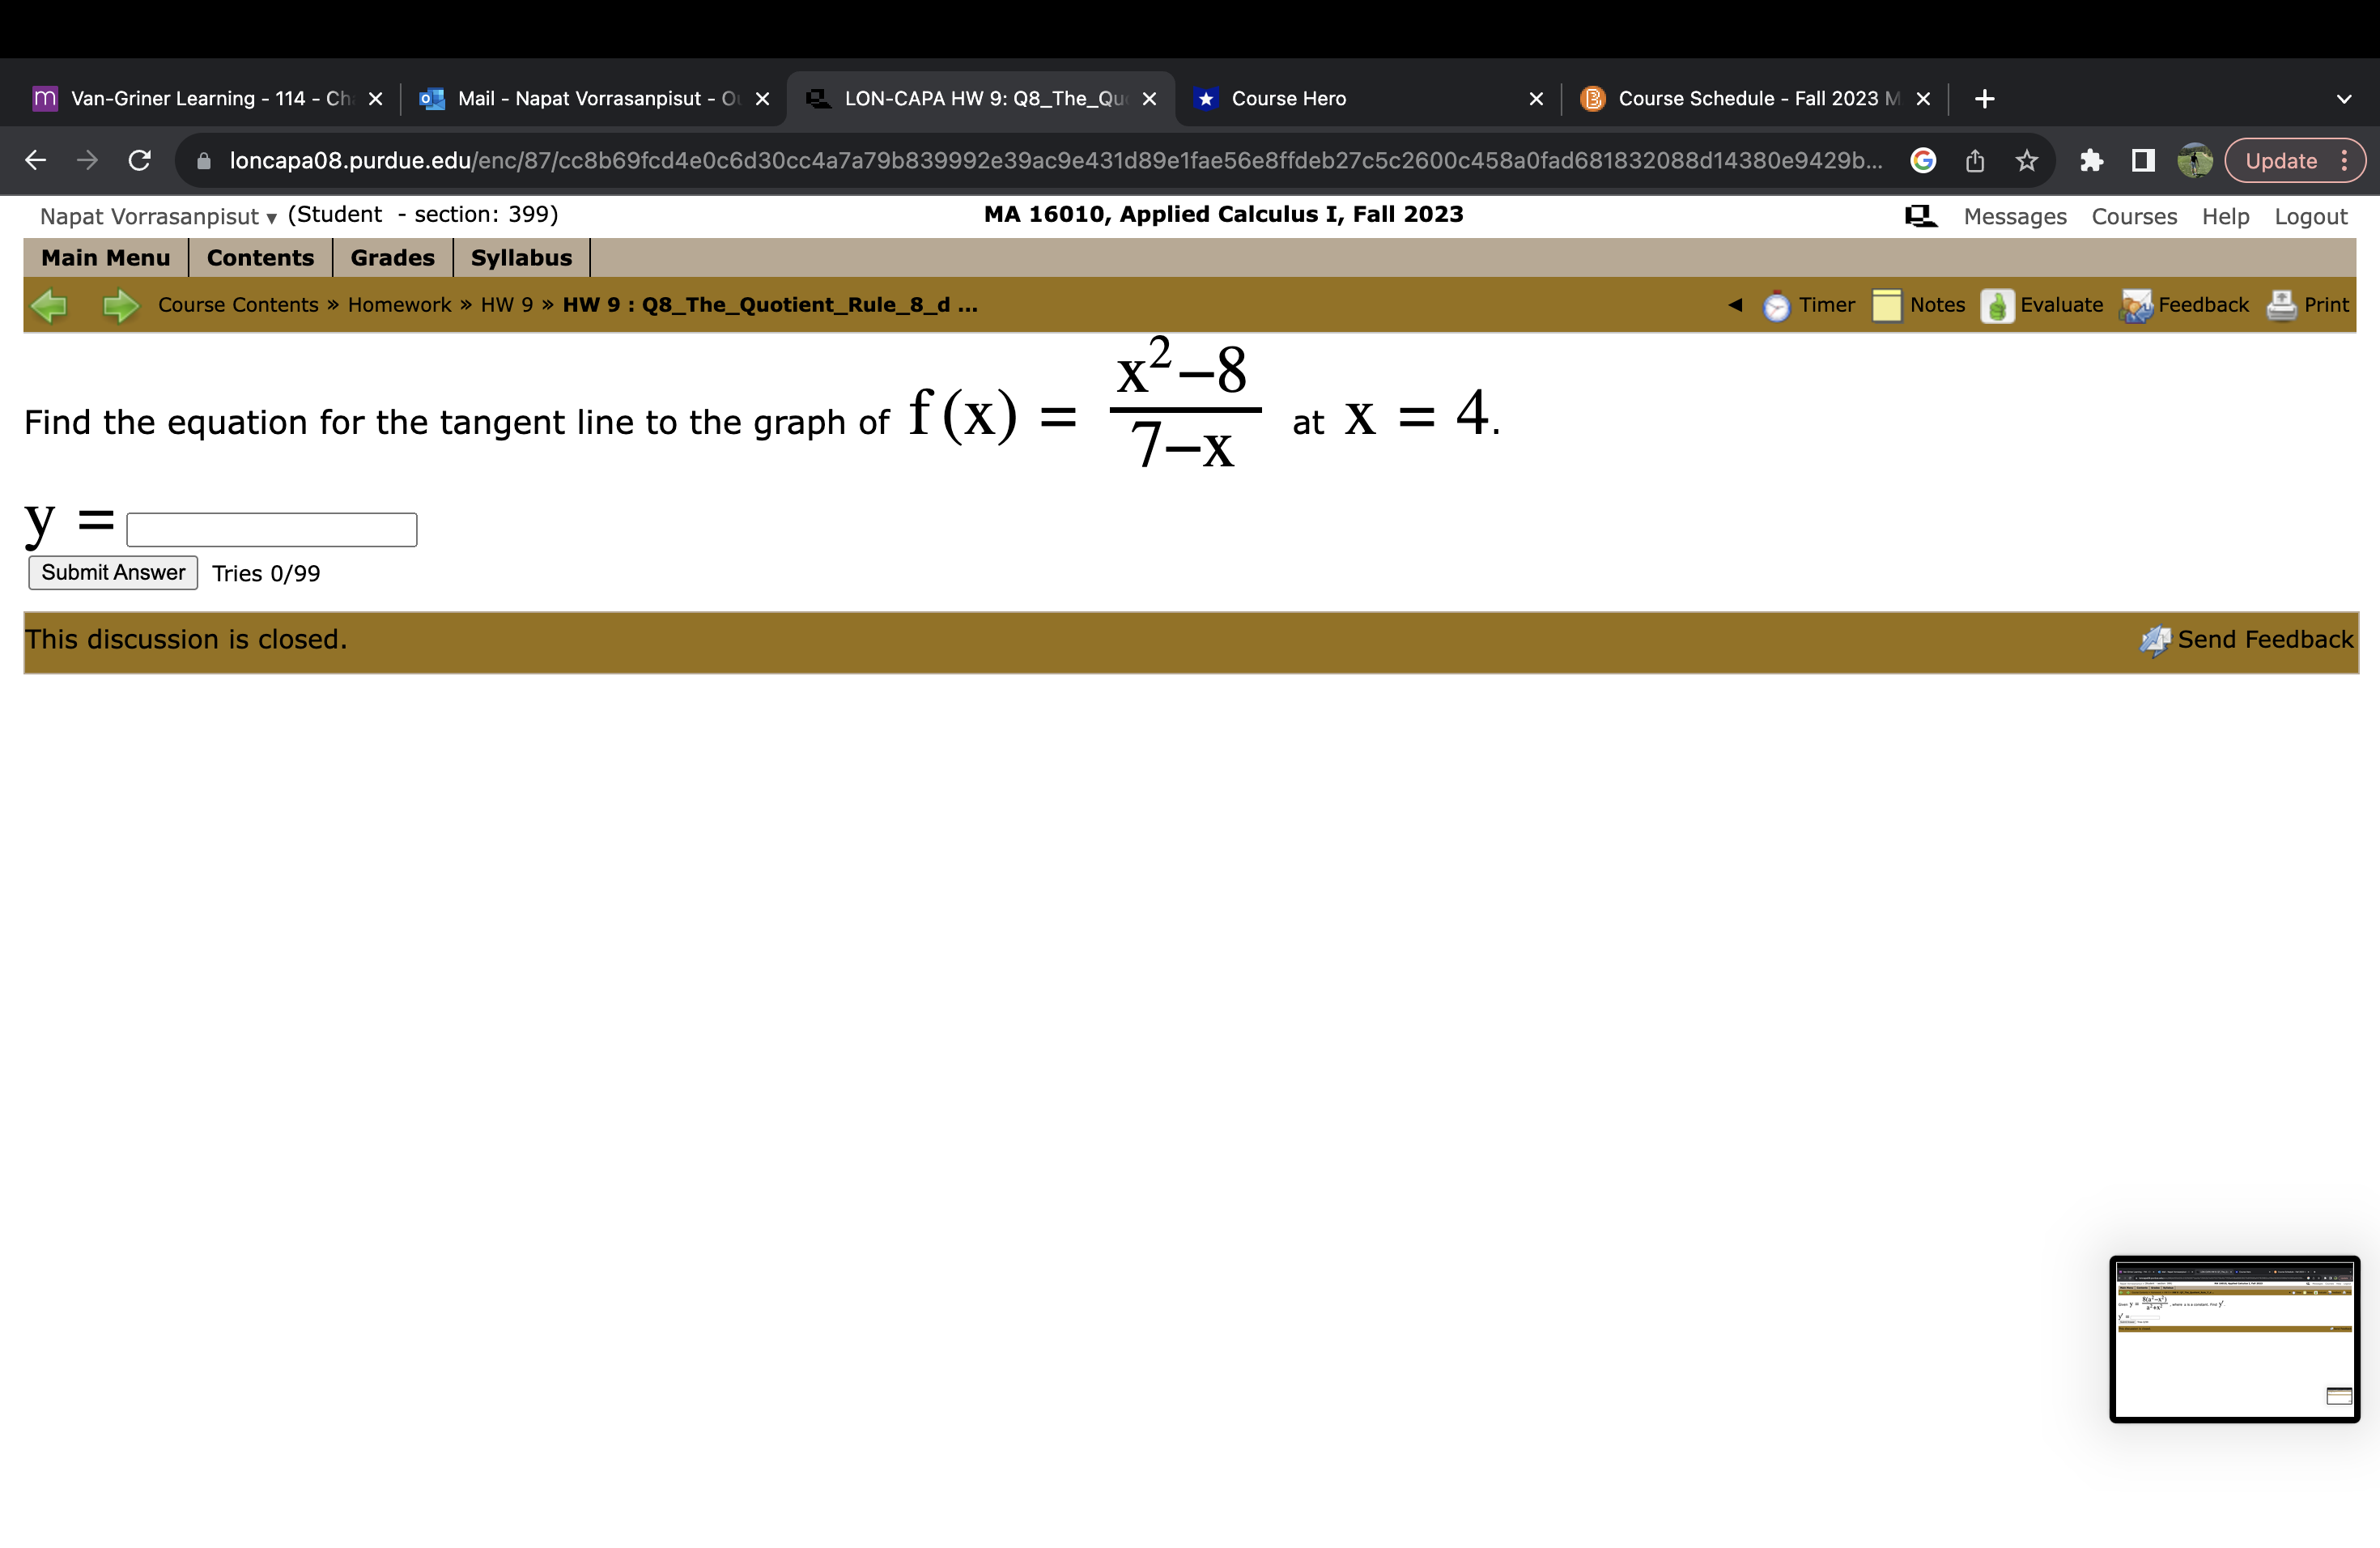Open Messages via the computer icon

coord(1920,215)
